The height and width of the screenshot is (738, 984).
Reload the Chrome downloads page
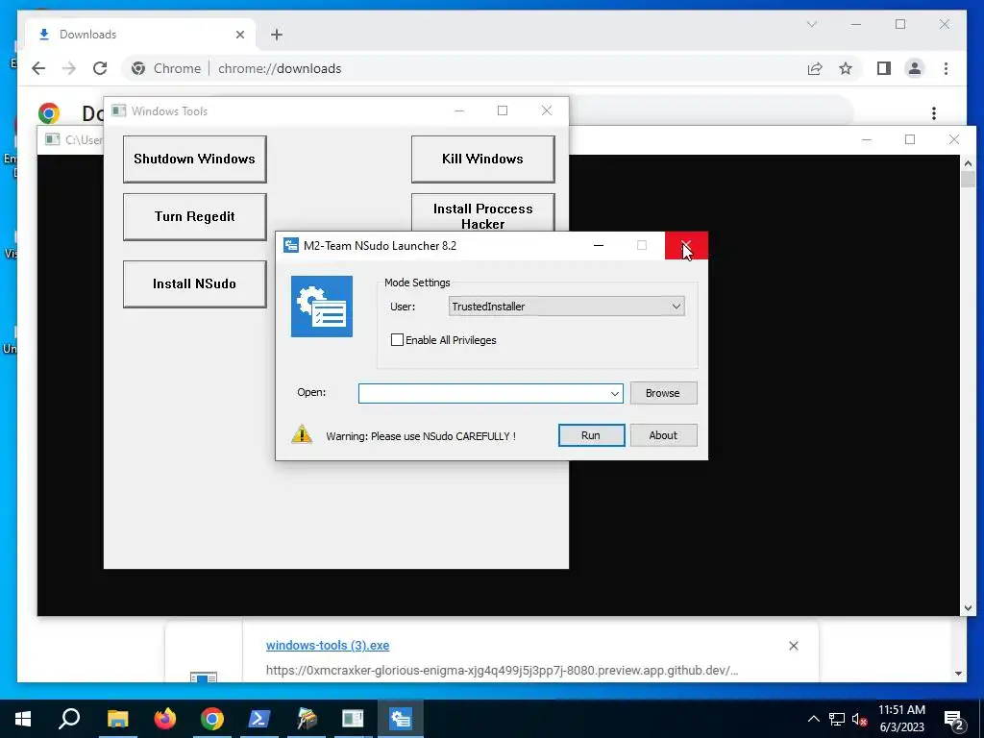(100, 68)
